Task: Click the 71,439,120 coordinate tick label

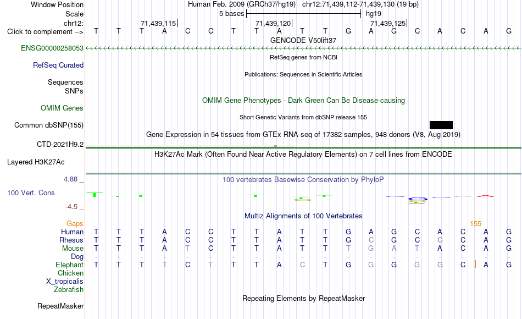Action: (x=273, y=23)
